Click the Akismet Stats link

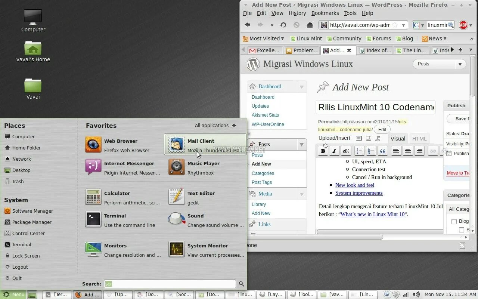click(265, 115)
